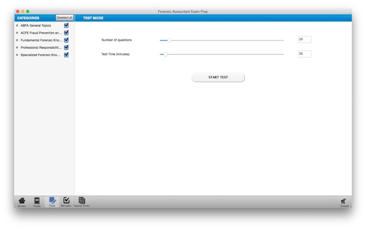The height and width of the screenshot is (229, 366).
Task: Click the START TEST button
Action: point(218,77)
